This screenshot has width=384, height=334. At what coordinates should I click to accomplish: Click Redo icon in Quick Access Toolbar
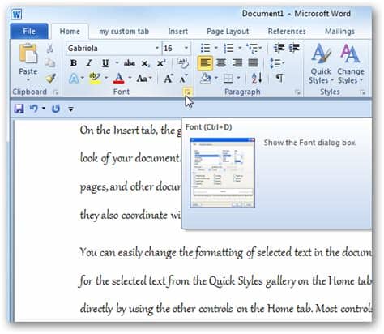[x=56, y=109]
